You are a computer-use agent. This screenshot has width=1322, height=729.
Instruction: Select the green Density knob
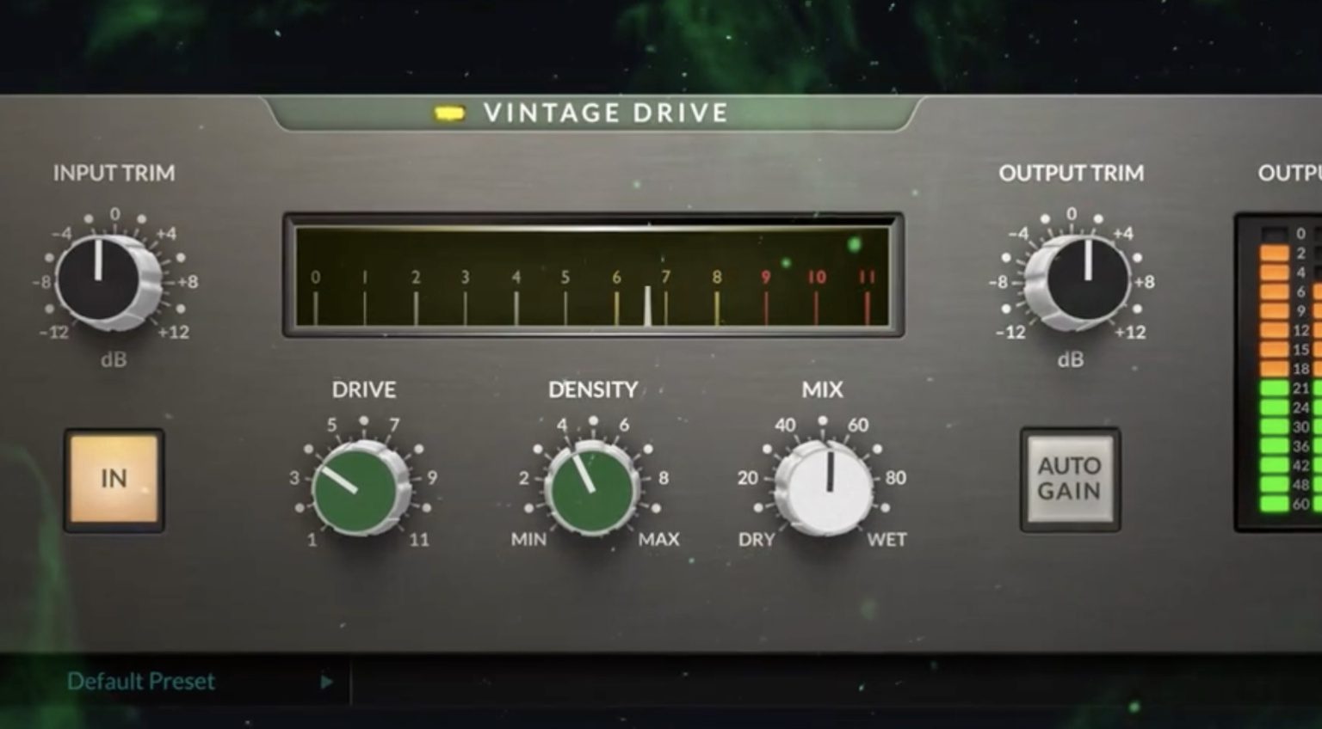tap(591, 488)
